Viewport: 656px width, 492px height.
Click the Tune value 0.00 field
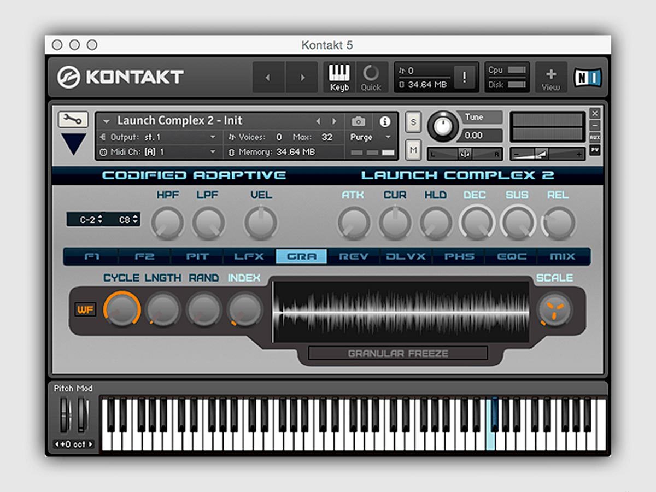click(x=479, y=135)
